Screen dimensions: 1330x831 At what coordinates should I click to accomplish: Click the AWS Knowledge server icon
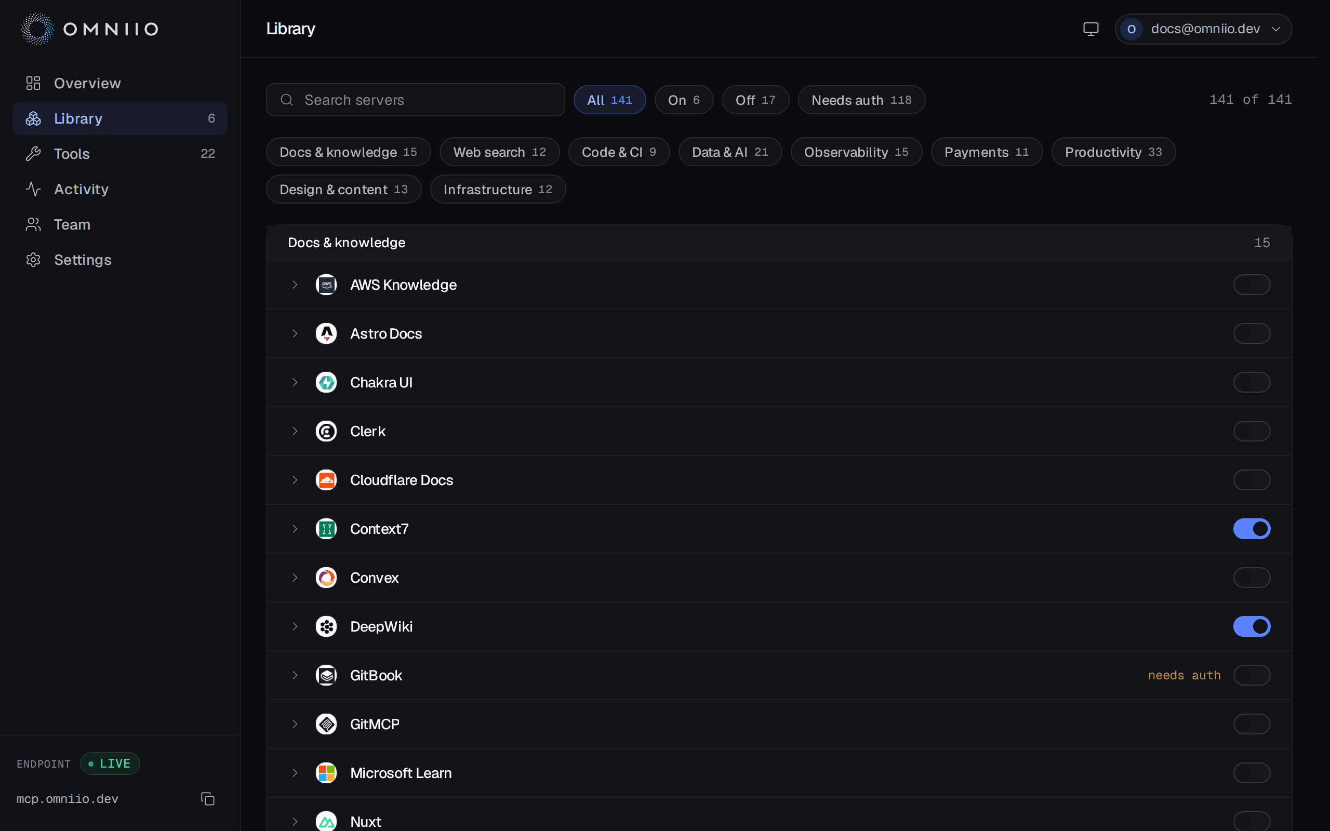pyautogui.click(x=326, y=285)
